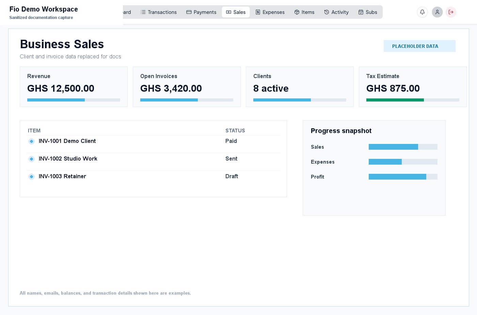Select the INV-1002 Studio Work row text
Image resolution: width=477 pixels, height=315 pixels.
pyautogui.click(x=68, y=159)
